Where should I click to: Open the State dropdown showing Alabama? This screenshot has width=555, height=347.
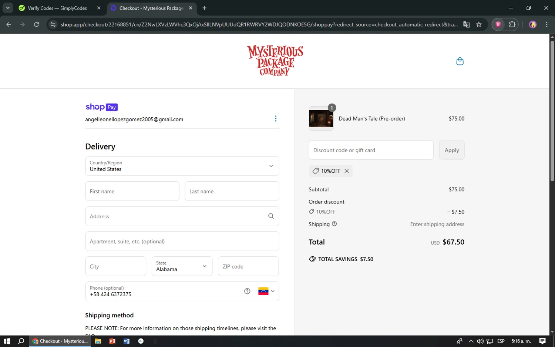click(182, 266)
